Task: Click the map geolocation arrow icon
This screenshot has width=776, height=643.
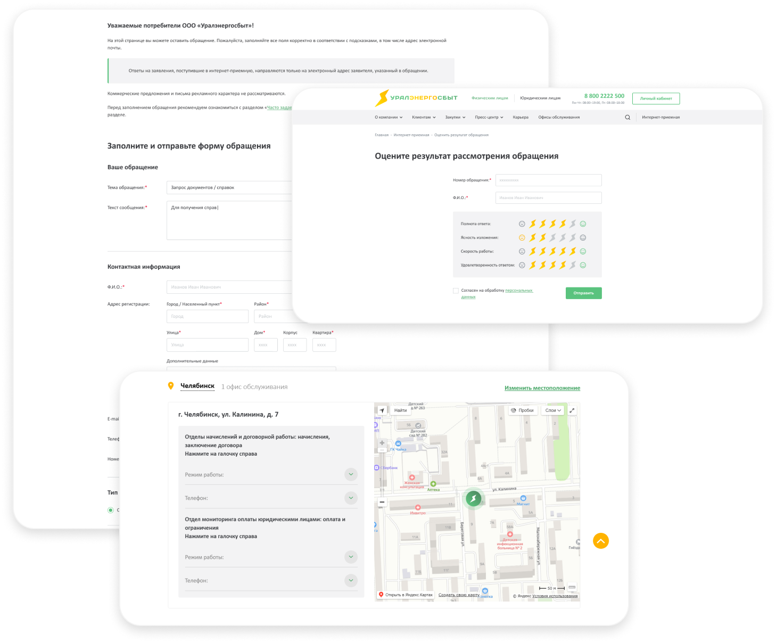Action: tap(382, 410)
